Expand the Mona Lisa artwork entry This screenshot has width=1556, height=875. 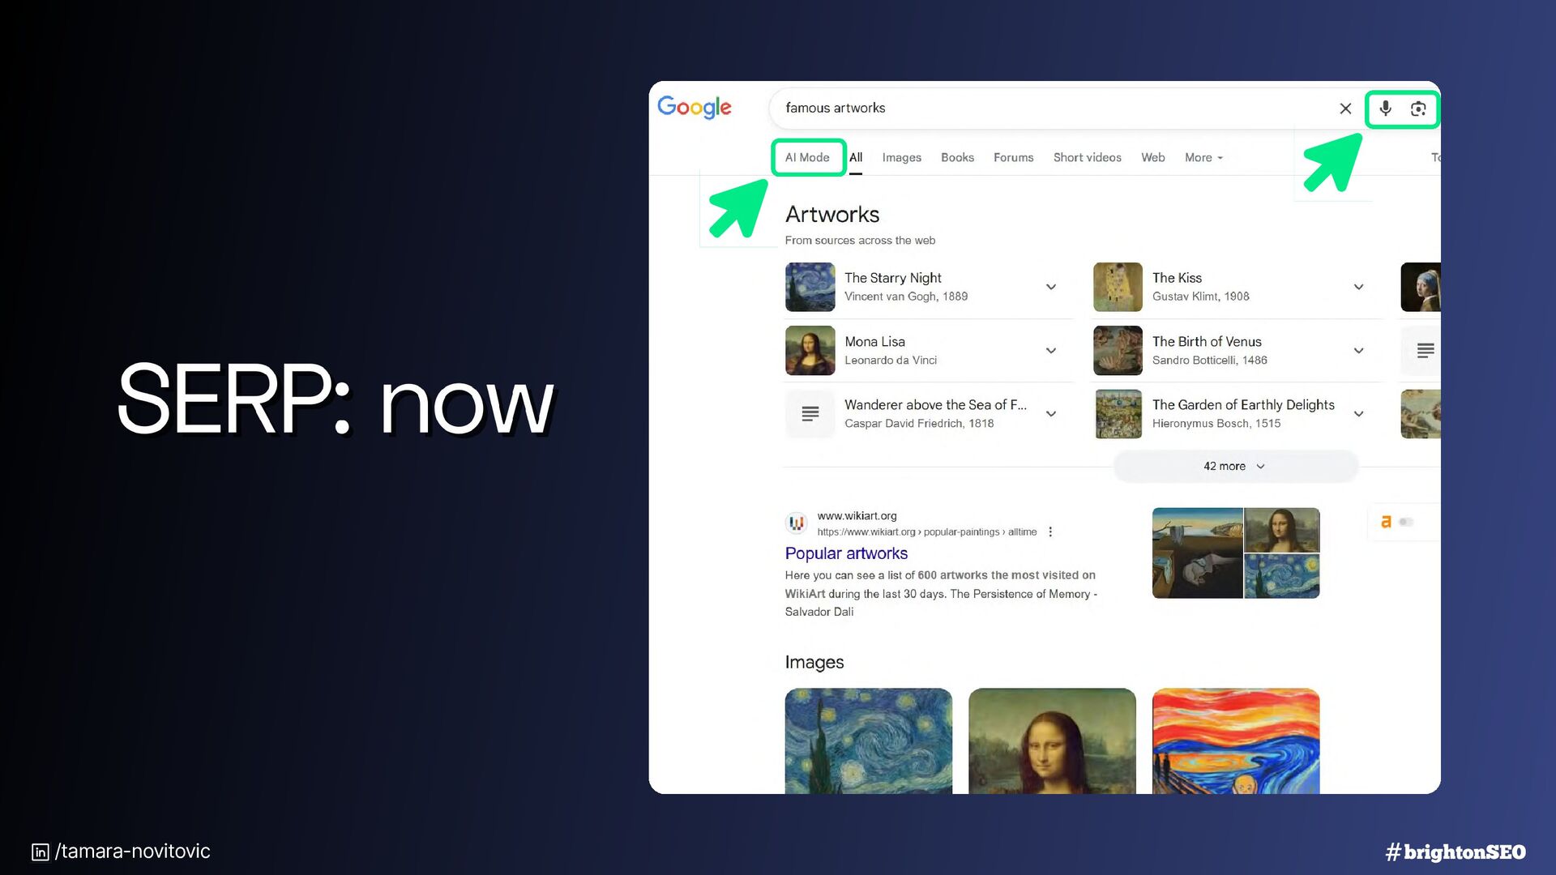(x=1050, y=351)
